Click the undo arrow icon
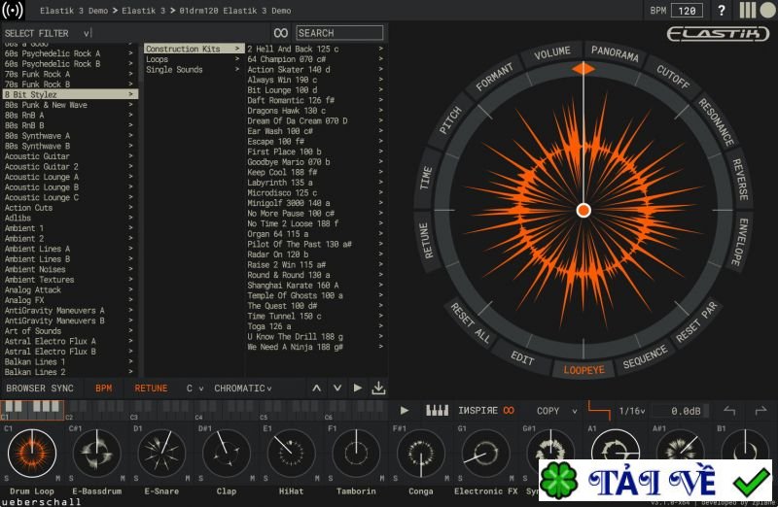Viewport: 778px width, 507px height. 730,410
